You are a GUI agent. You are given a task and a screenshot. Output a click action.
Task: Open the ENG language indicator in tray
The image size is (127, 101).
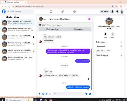tap(113, 100)
